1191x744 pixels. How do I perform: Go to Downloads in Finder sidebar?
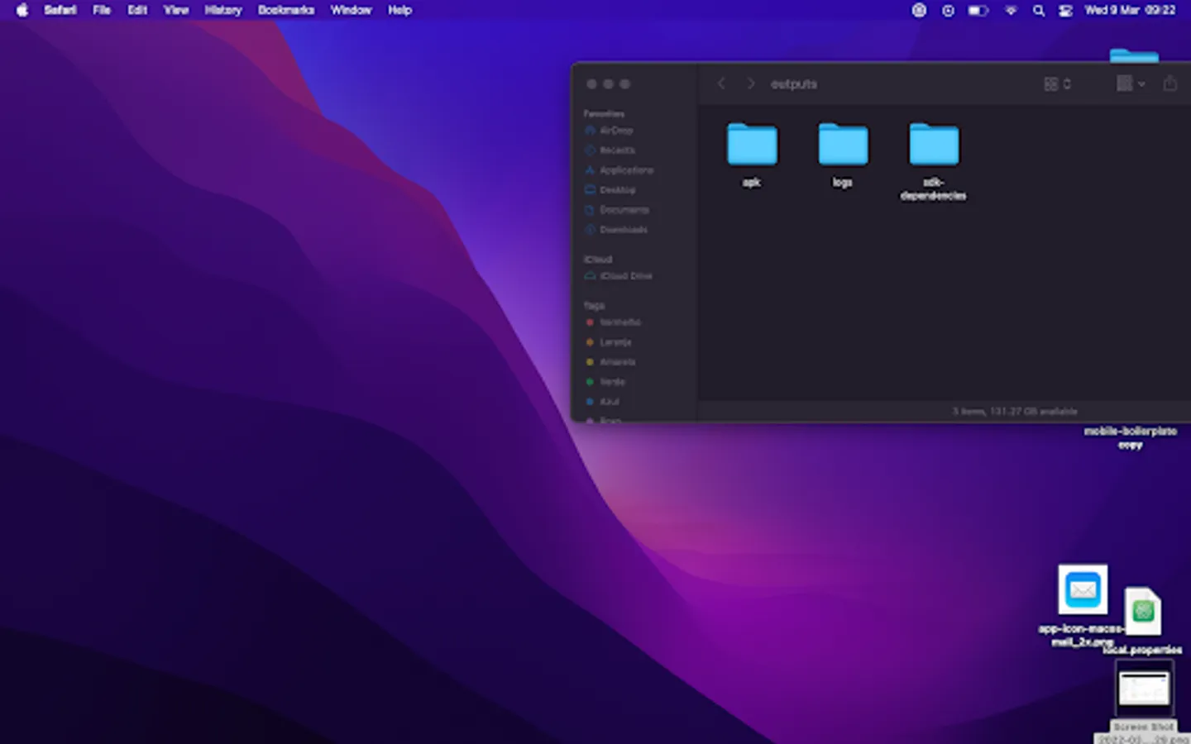[x=623, y=230]
